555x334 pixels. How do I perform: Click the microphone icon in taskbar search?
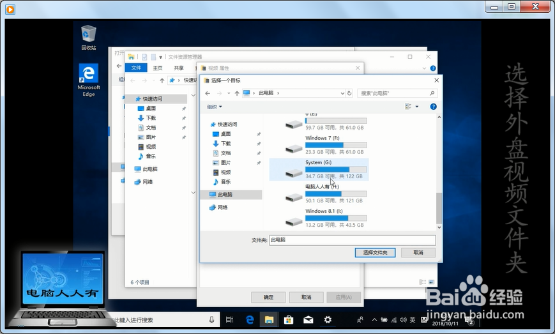click(x=211, y=320)
